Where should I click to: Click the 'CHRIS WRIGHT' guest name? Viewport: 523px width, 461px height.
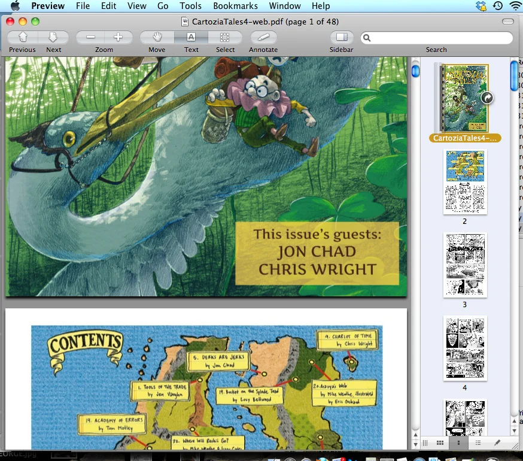(x=317, y=269)
